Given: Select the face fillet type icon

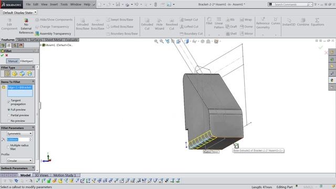Looking at the screenshot, I should pyautogui.click(x=22, y=73).
